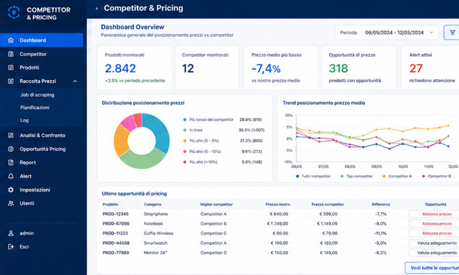Click Più alto (>10%) legend entry
Viewport: 459px width, 275px height.
pyautogui.click(x=222, y=162)
